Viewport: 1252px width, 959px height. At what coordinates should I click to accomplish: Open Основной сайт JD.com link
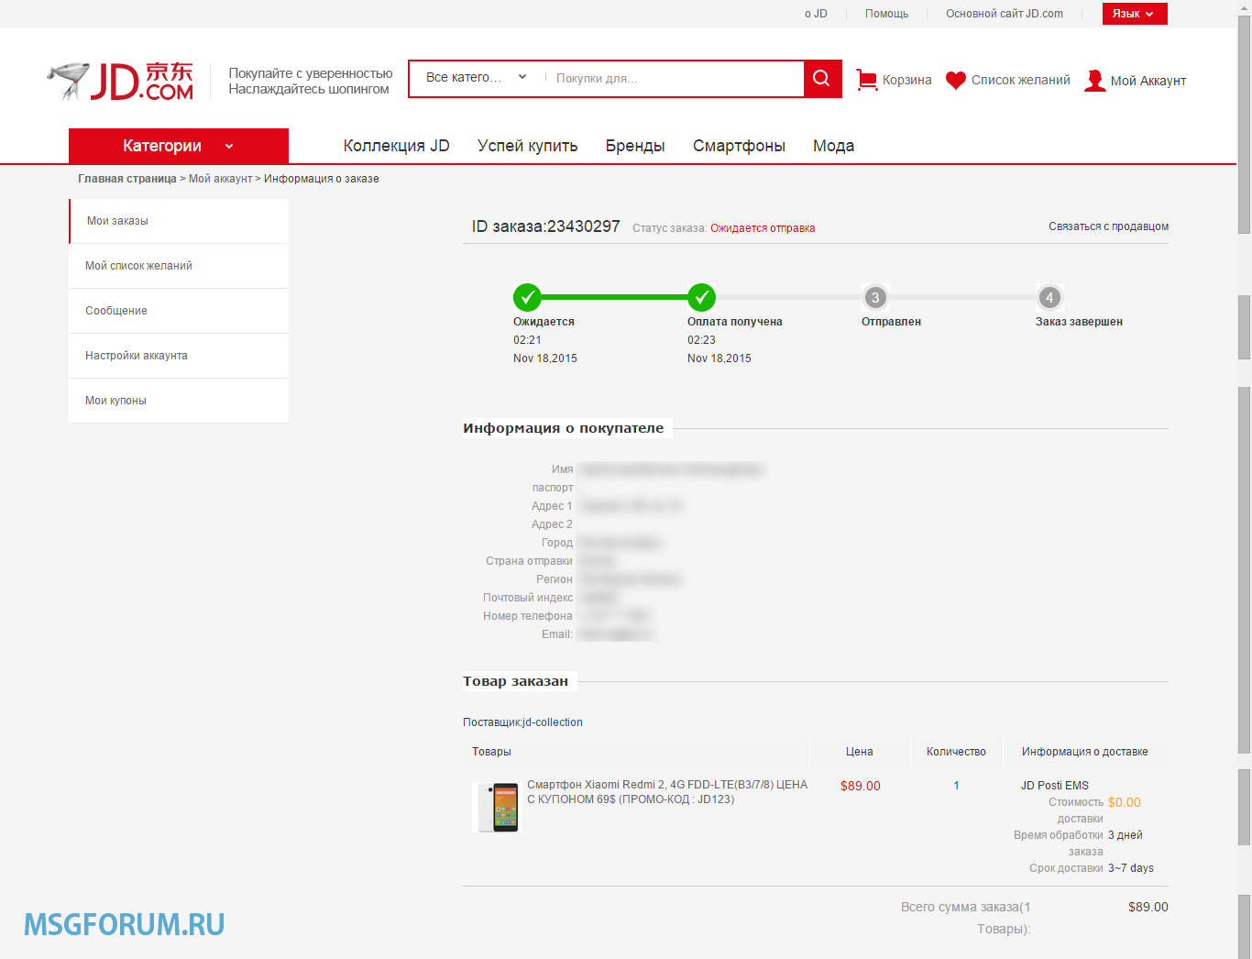tap(1005, 14)
